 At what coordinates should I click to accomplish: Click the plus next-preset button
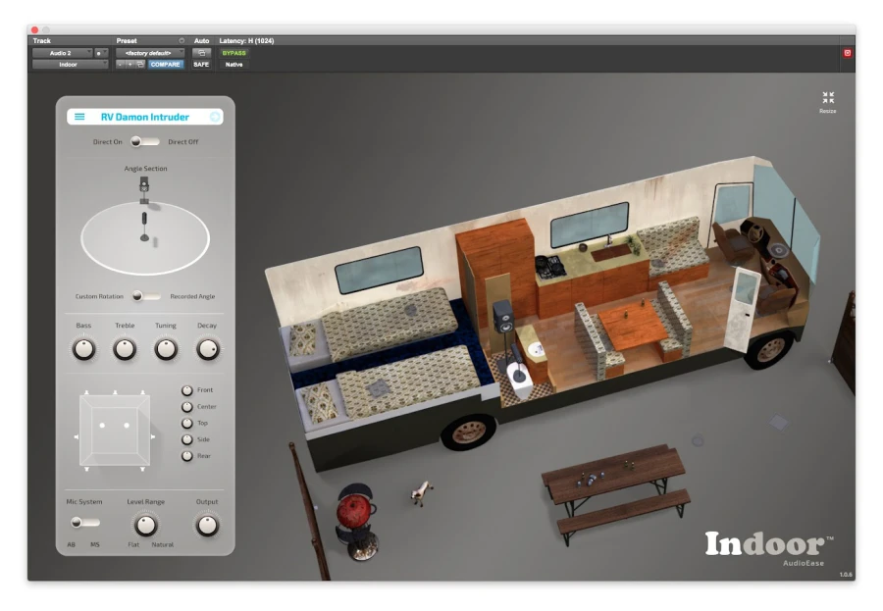click(x=130, y=64)
